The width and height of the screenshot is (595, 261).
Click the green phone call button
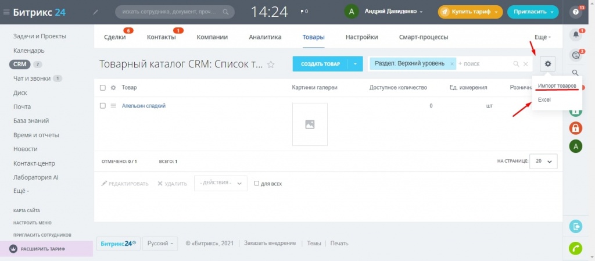click(576, 249)
